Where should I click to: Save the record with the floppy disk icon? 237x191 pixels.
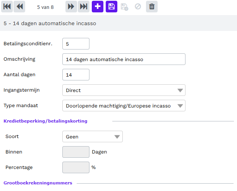(112, 7)
